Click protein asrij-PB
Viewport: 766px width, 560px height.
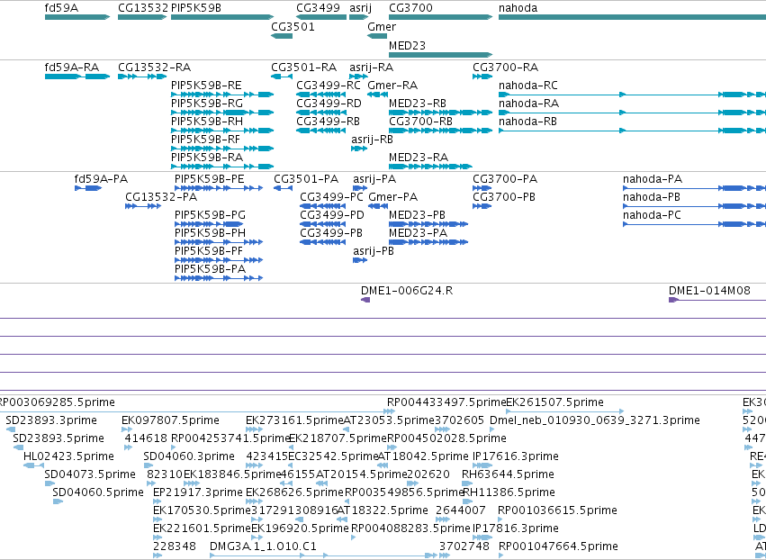point(360,260)
